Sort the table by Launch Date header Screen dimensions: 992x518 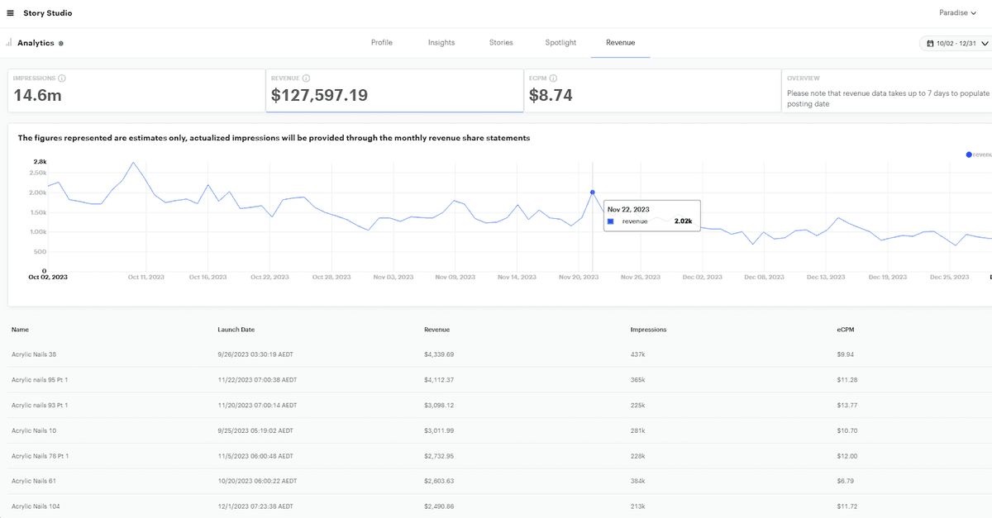(236, 330)
